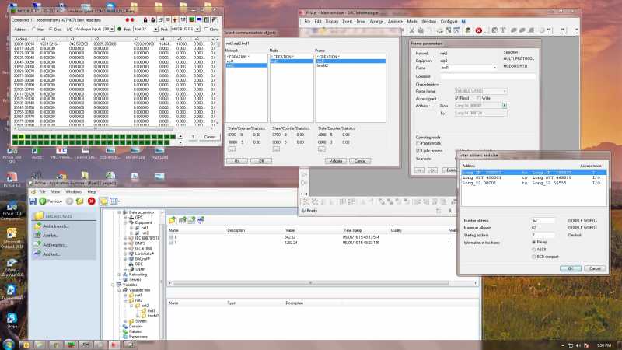Viewport: 622px width, 350px height.
Task: Open the Fmt format dropdown in the simulator
Action: [x=156, y=30]
